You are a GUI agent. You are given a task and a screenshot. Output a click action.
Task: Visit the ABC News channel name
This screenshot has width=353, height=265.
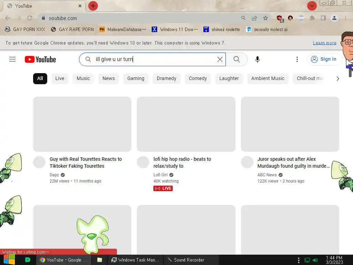point(267,175)
